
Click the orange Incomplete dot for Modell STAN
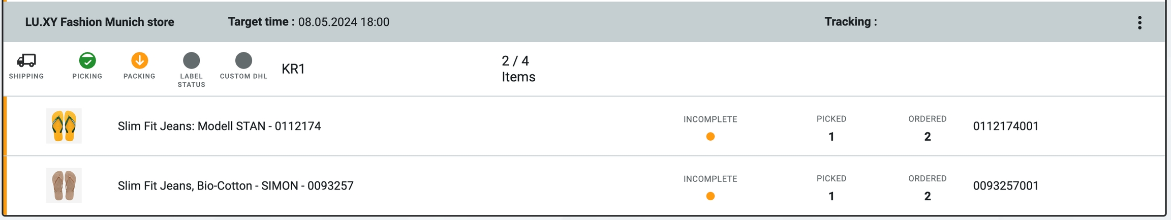710,137
